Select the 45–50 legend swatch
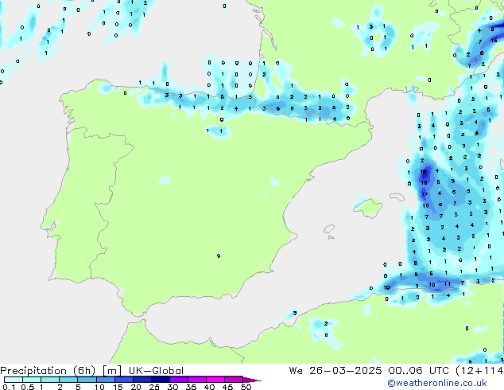The height and width of the screenshot is (390, 504). pos(233,380)
